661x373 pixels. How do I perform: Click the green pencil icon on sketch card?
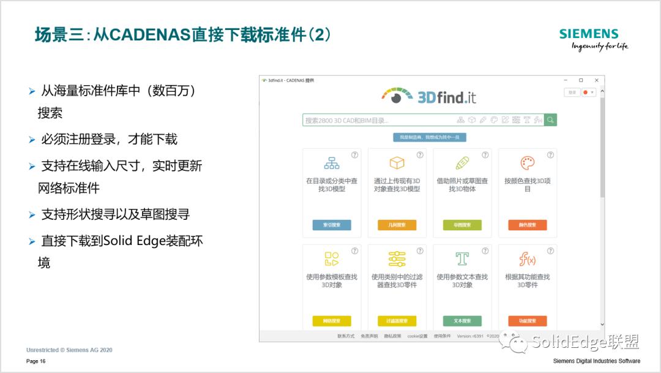coord(462,163)
